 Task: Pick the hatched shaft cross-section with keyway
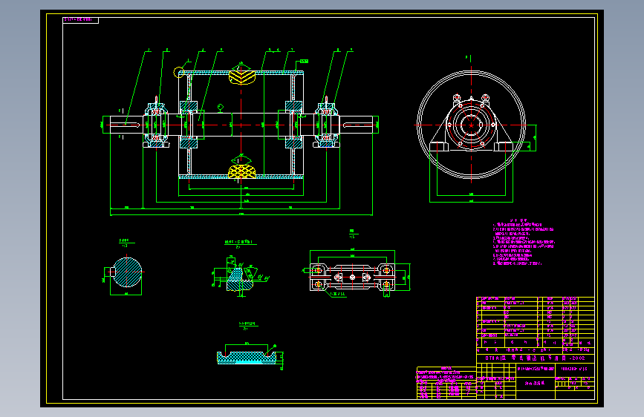127,272
